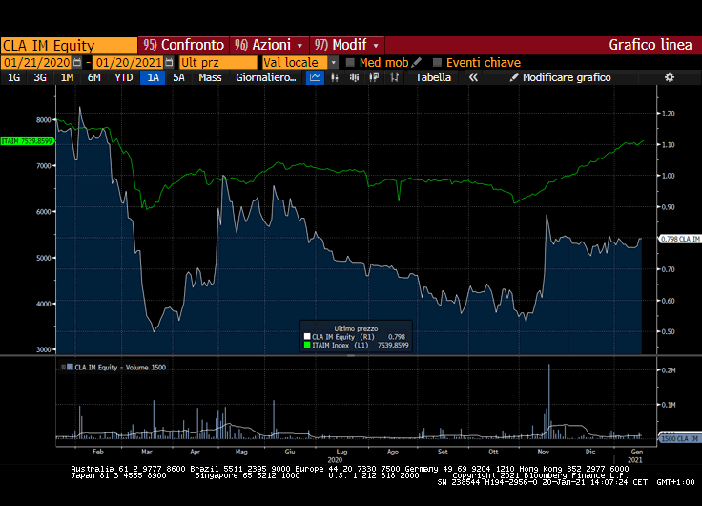Viewport: 702px width, 506px height.
Task: Click the CLA IM Equity ticker field
Action: click(x=69, y=45)
